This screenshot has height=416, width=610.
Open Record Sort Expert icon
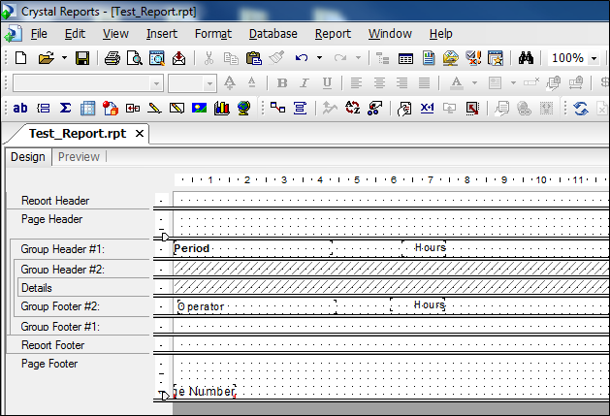pyautogui.click(x=352, y=108)
